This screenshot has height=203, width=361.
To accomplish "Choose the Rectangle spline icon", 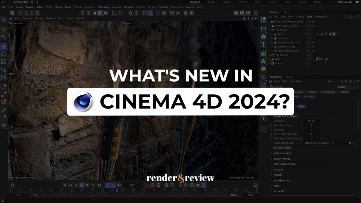I will [264, 29].
